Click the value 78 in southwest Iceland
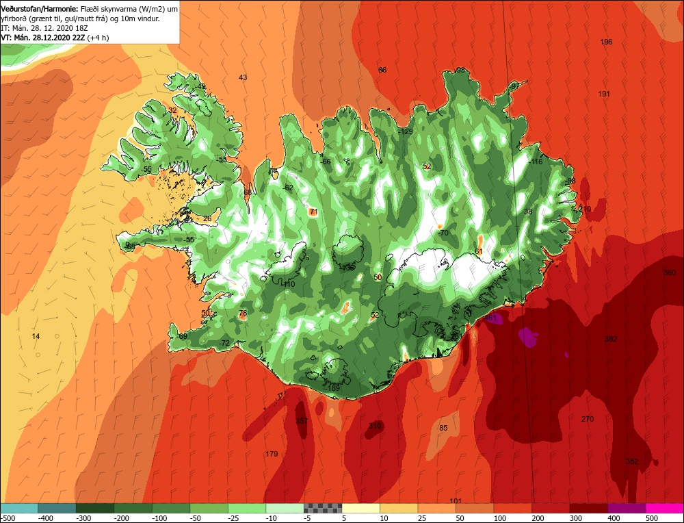 (243, 313)
